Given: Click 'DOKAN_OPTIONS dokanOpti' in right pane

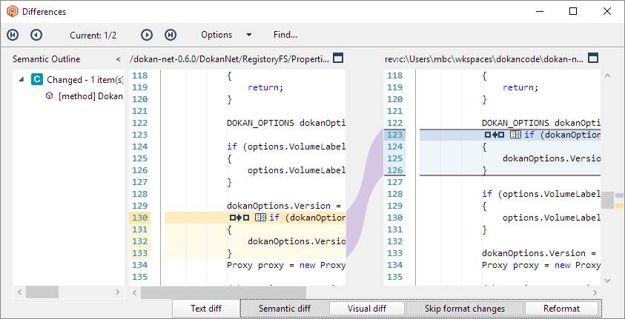Looking at the screenshot, I should pyautogui.click(x=541, y=123).
